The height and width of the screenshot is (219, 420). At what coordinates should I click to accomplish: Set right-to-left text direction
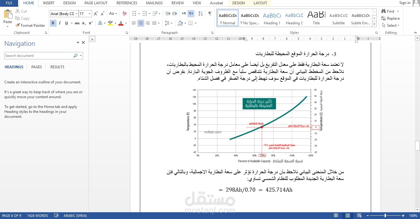(191, 14)
